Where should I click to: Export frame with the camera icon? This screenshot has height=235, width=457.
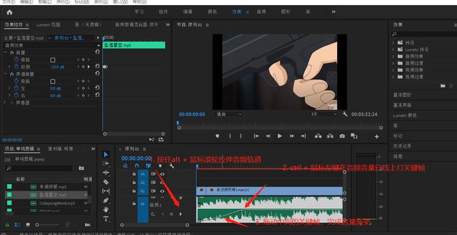pyautogui.click(x=342, y=136)
